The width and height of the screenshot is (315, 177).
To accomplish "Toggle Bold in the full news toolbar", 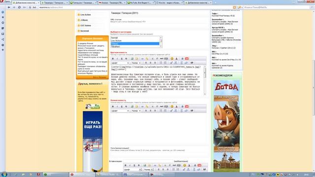I will coord(113,106).
